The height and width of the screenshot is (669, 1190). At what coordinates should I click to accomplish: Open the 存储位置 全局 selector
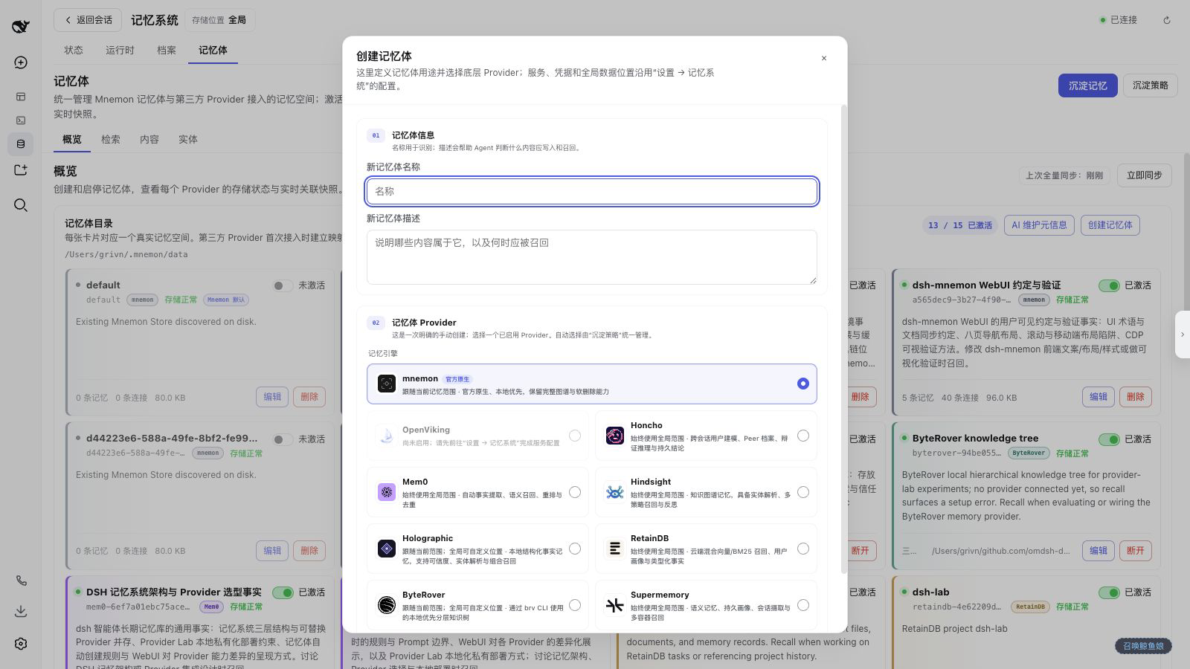coord(219,20)
